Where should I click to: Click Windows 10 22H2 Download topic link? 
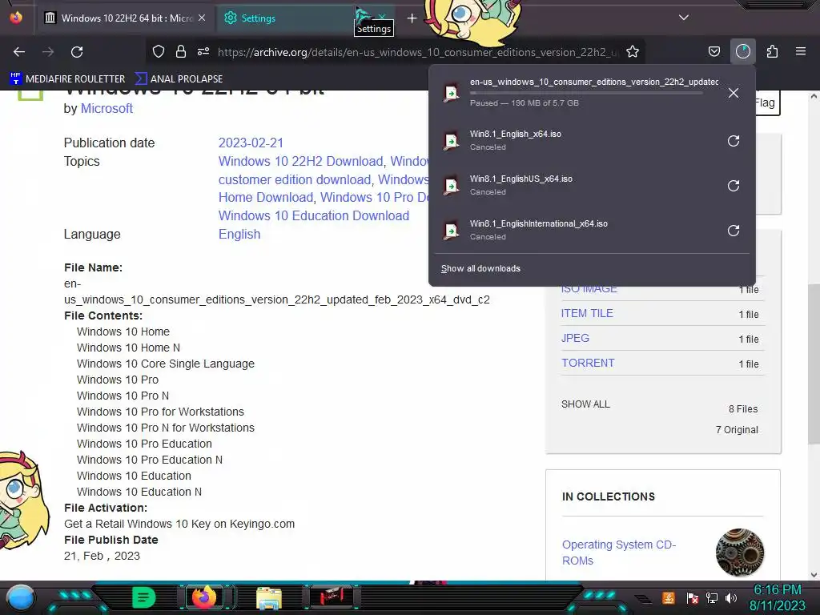[301, 161]
